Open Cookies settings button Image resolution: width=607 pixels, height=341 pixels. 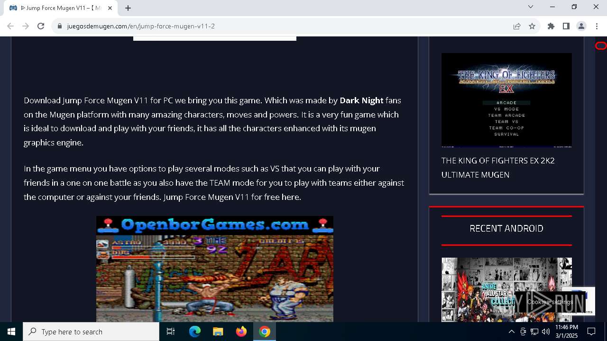550,302
